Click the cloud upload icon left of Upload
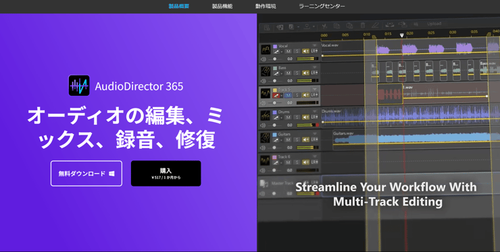The width and height of the screenshot is (500, 252). click(x=403, y=24)
